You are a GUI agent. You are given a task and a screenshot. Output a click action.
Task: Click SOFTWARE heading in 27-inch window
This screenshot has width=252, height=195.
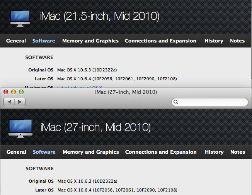coord(39,168)
